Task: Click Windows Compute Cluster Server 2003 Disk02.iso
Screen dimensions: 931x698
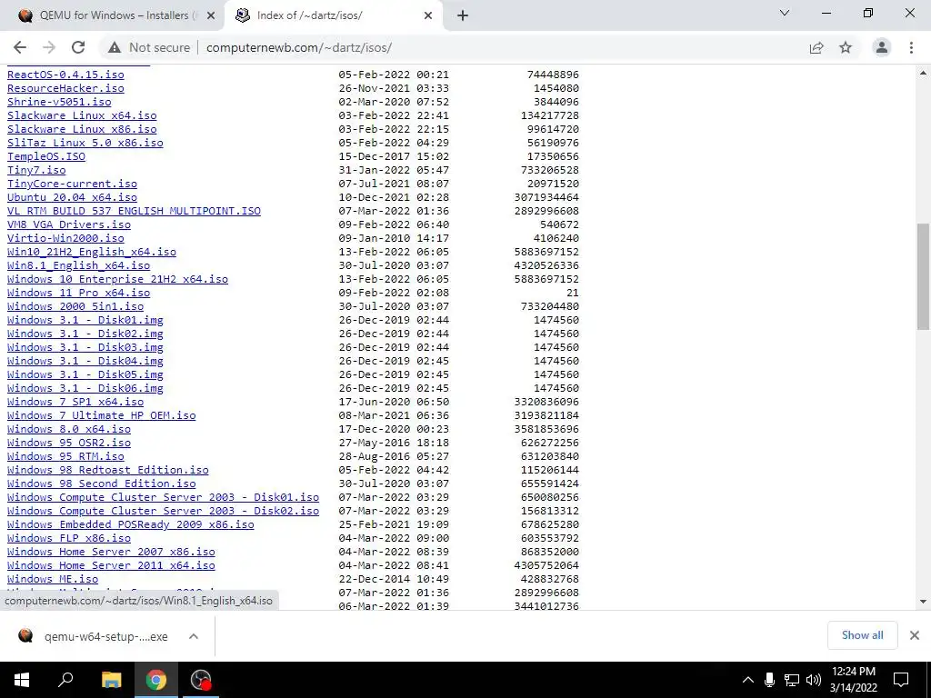Action: (x=164, y=512)
